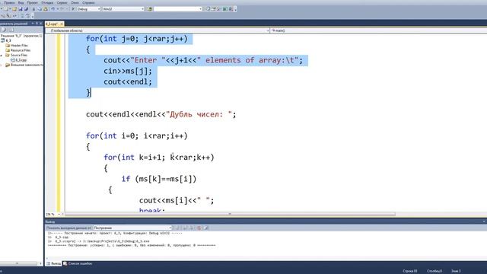Open the Win32 platform dropdown
The height and width of the screenshot is (274, 487).
click(123, 9)
